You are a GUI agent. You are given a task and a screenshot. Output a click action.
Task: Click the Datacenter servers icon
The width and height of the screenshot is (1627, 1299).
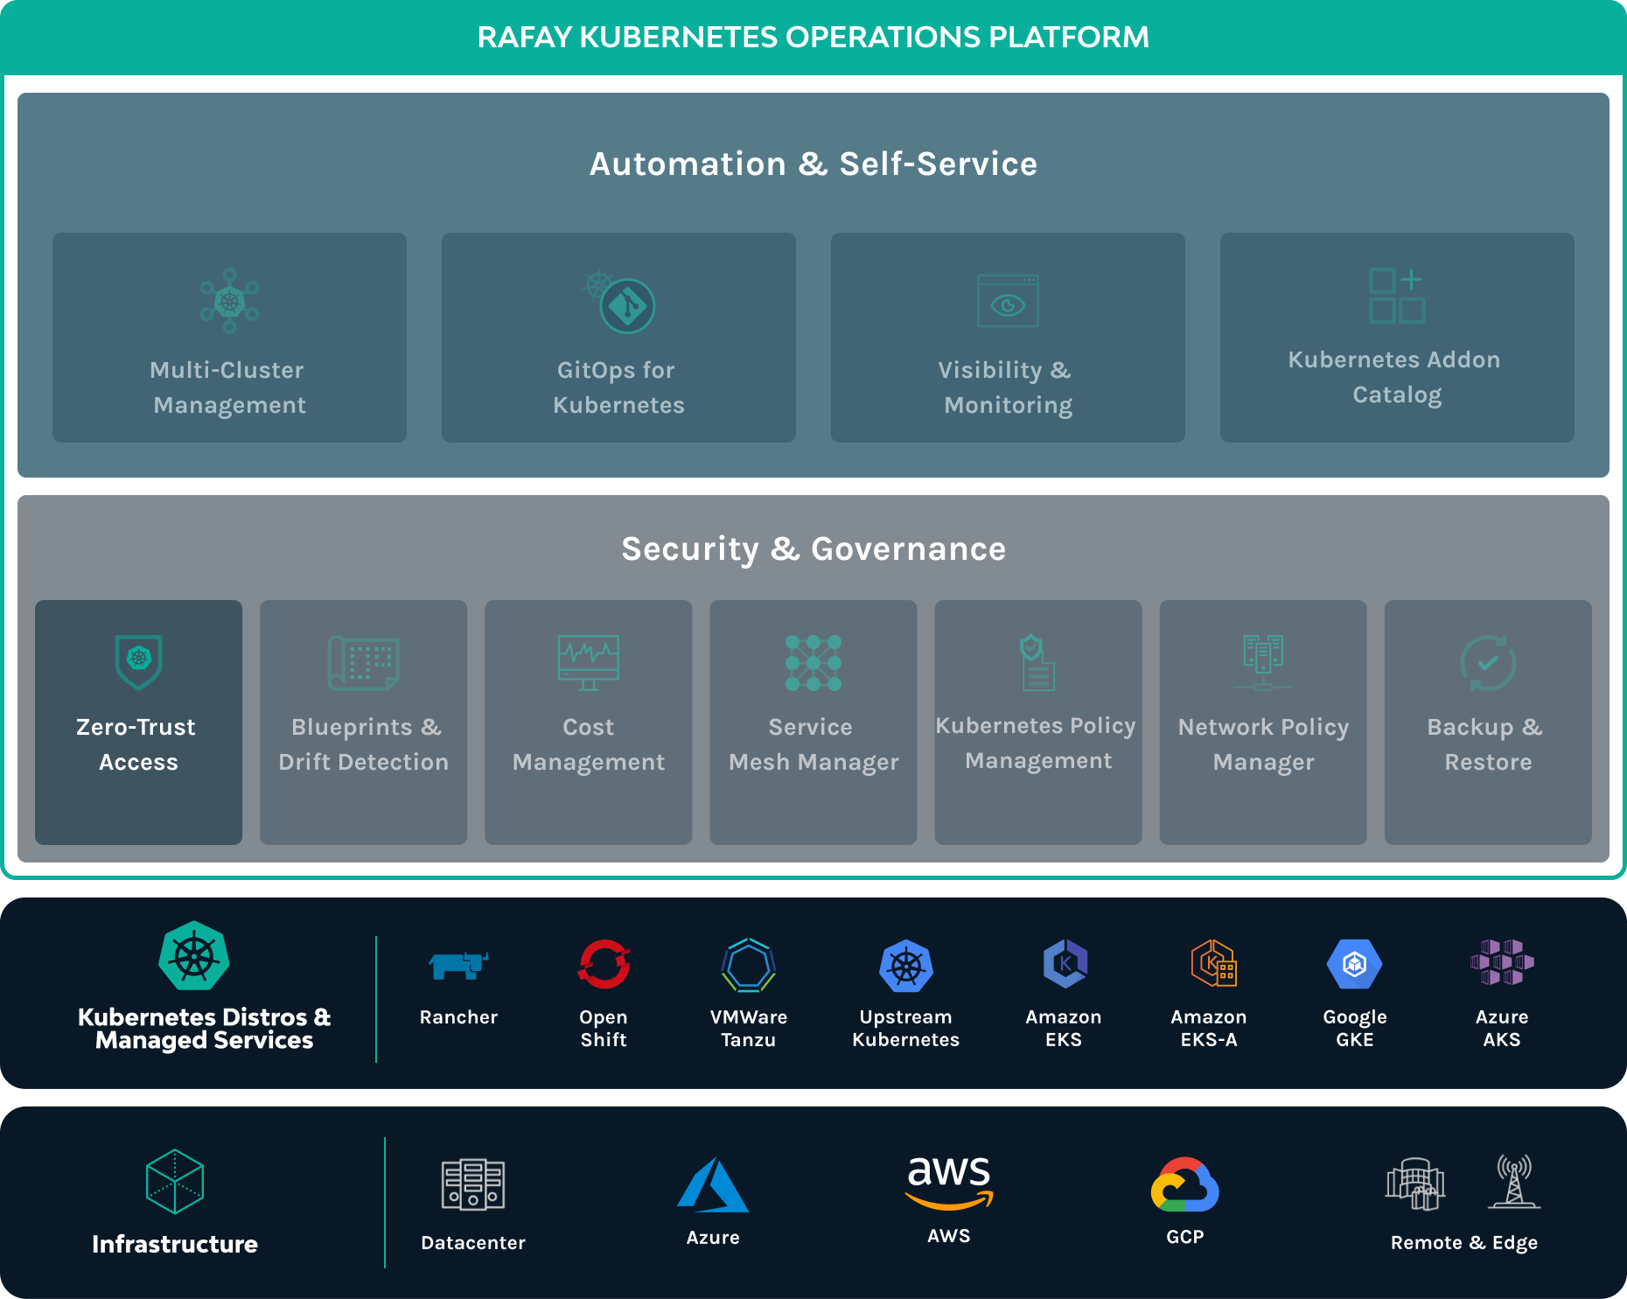coord(473,1184)
